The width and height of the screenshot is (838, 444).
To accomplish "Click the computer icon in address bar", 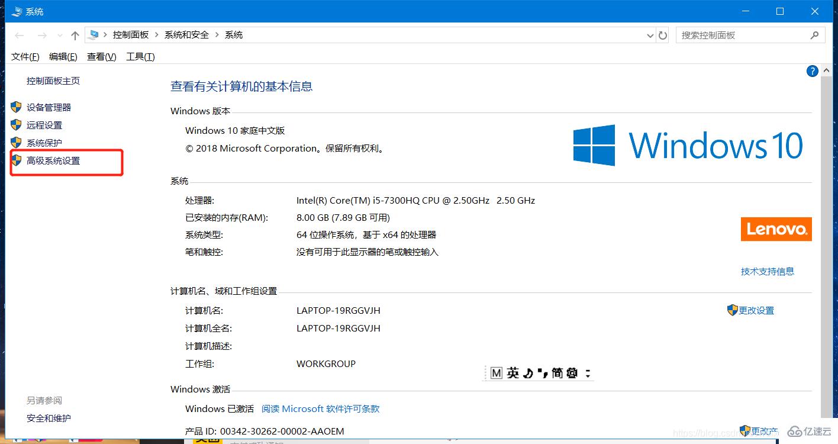I will point(94,35).
